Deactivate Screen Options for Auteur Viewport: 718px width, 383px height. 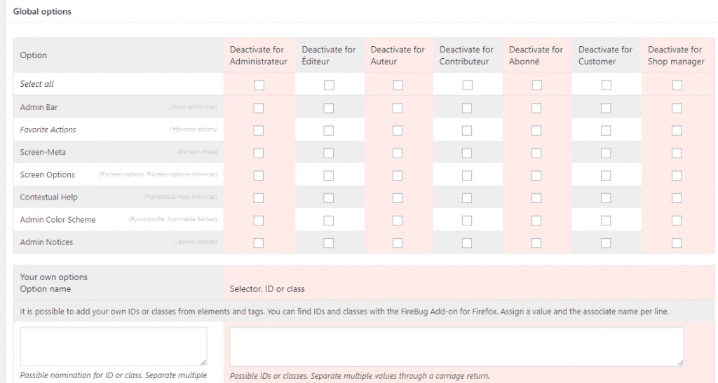tap(398, 175)
